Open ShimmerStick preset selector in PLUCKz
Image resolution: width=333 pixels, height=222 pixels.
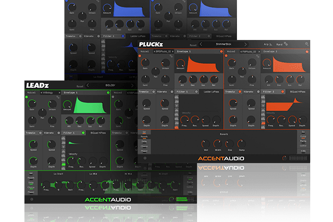click(224, 44)
